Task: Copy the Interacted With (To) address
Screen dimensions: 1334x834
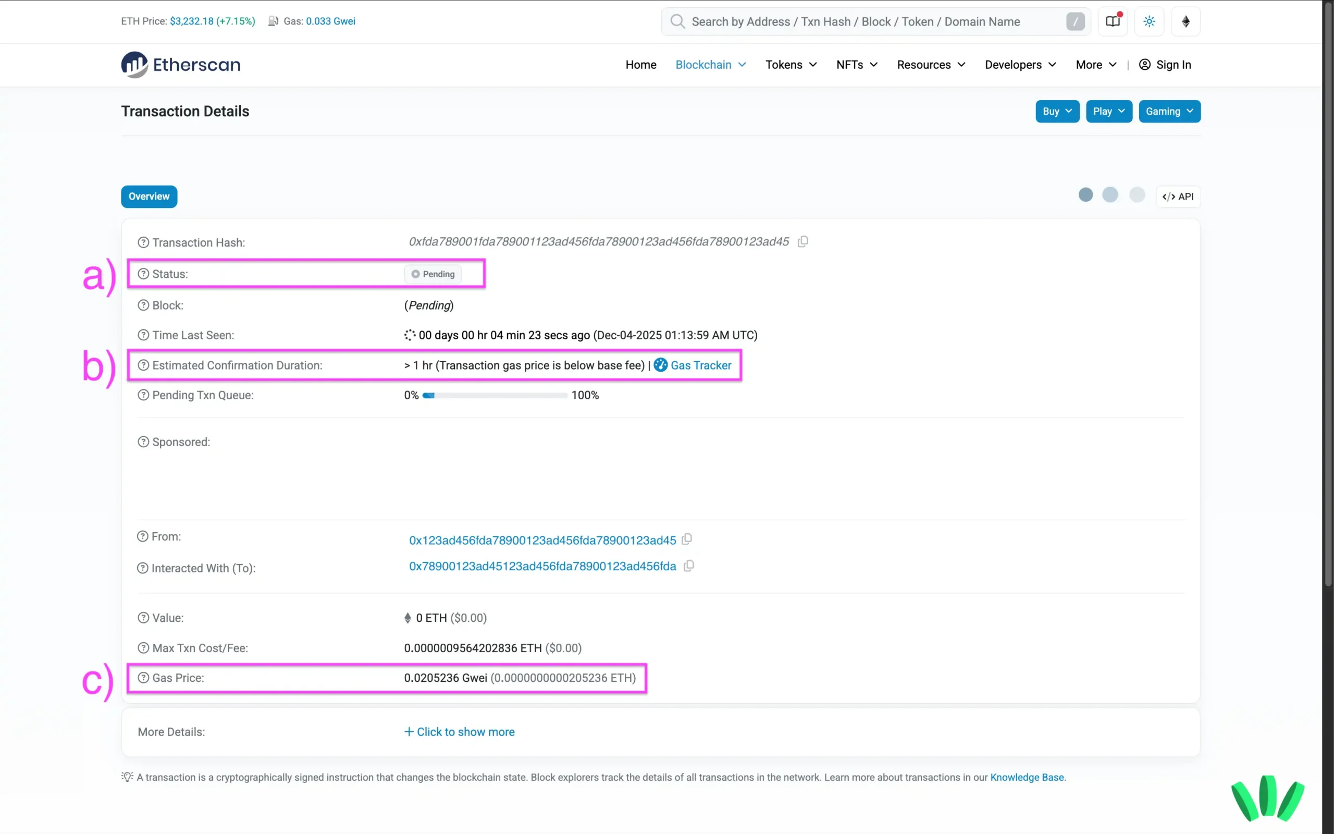Action: (688, 566)
